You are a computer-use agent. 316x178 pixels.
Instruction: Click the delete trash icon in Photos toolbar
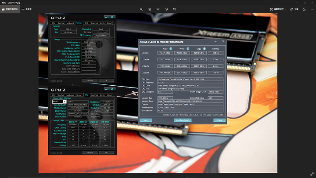(150, 9)
